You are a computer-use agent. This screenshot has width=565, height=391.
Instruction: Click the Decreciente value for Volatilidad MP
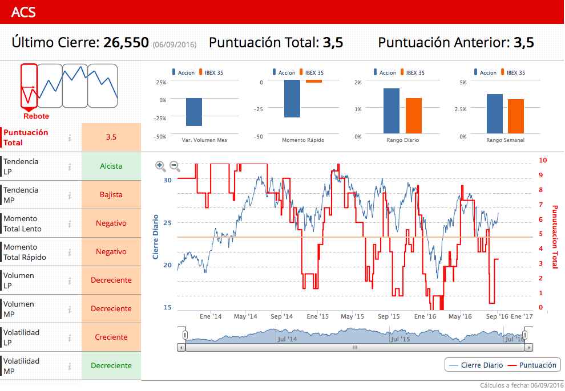click(111, 365)
